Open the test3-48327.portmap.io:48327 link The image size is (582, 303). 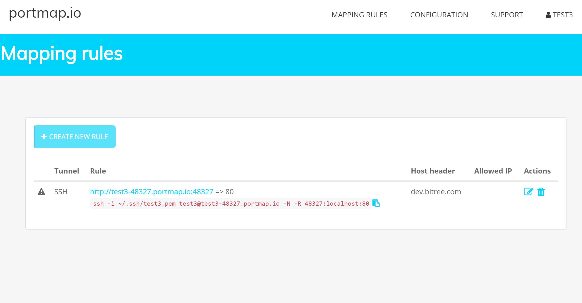pos(151,192)
